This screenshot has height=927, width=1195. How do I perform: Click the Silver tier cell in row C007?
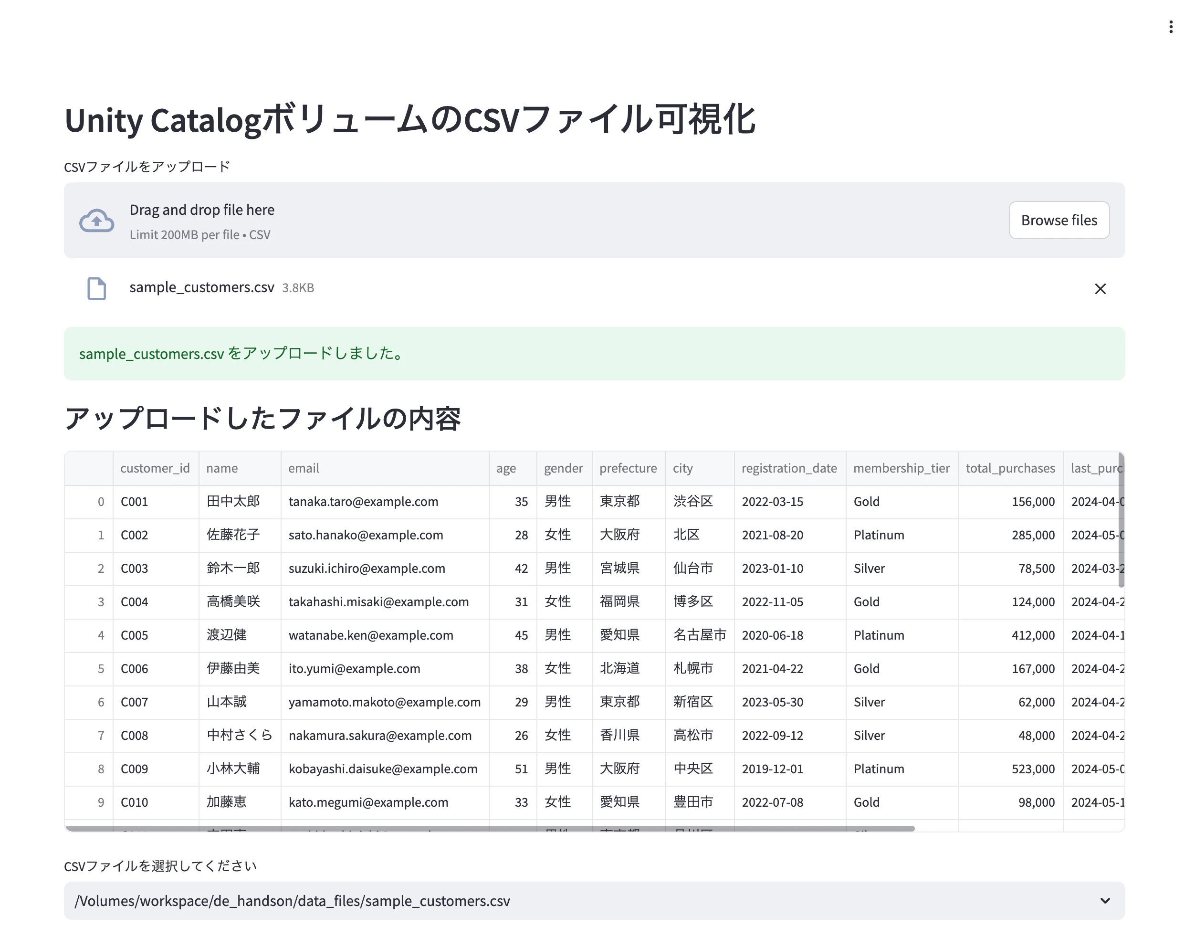coord(902,702)
